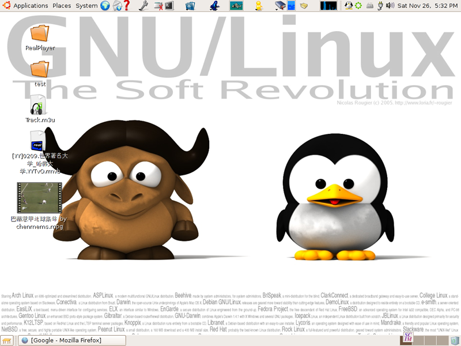Open the Places menu
Image resolution: width=461 pixels, height=346 pixels.
(x=62, y=6)
